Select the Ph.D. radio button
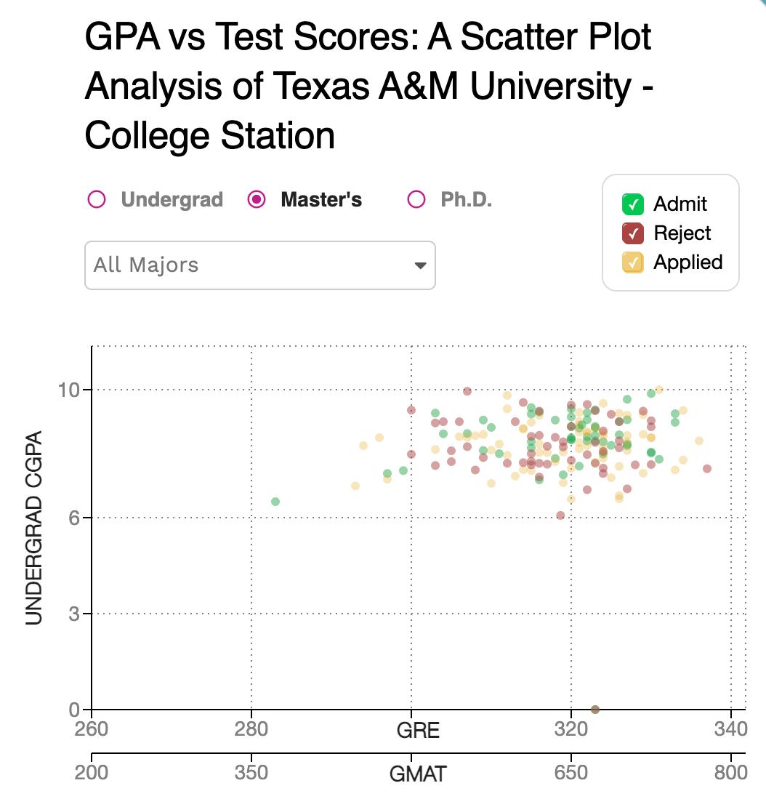The width and height of the screenshot is (766, 807). coord(416,199)
